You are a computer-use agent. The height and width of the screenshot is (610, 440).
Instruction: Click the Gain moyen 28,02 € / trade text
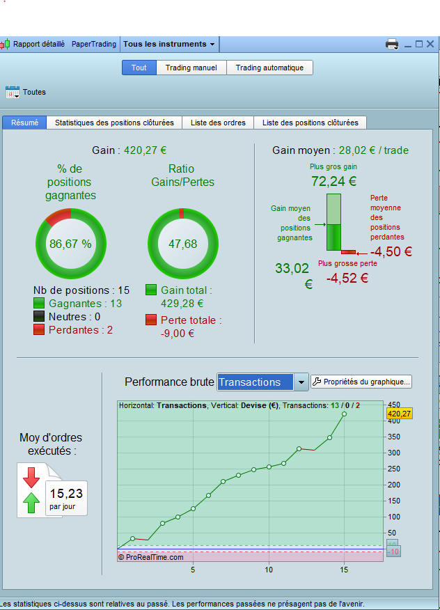click(340, 150)
